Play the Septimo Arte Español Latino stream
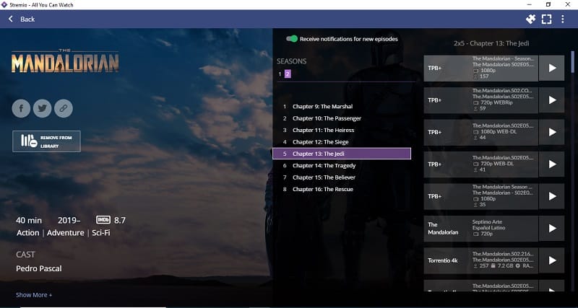Image resolution: width=578 pixels, height=308 pixels. coord(552,228)
